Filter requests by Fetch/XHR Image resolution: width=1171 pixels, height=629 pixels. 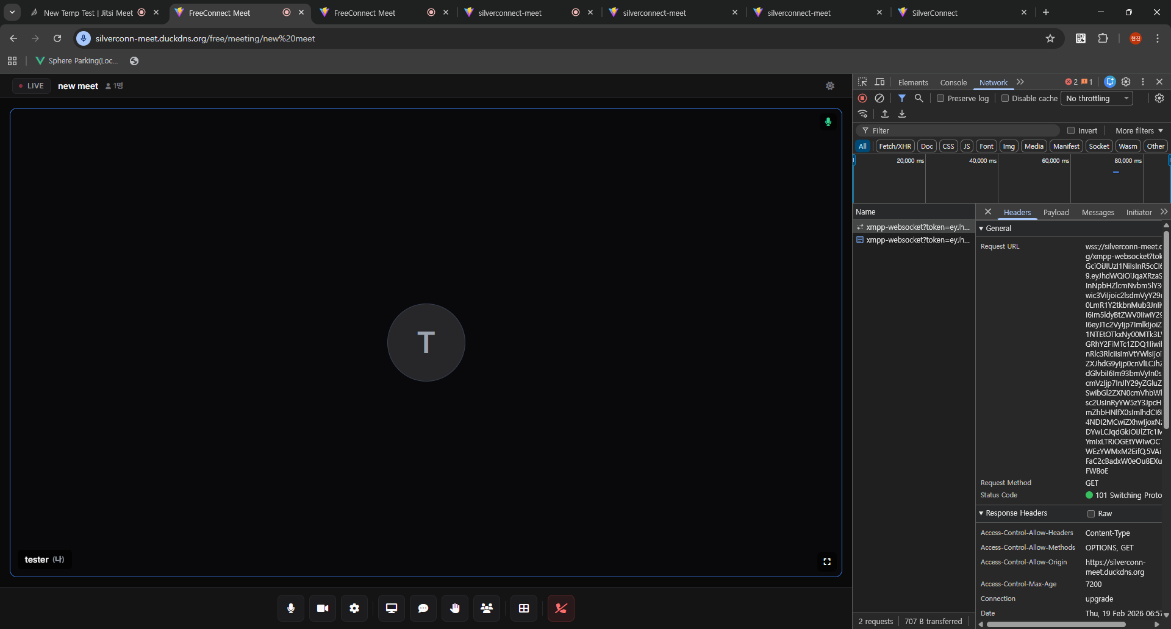pyautogui.click(x=895, y=146)
